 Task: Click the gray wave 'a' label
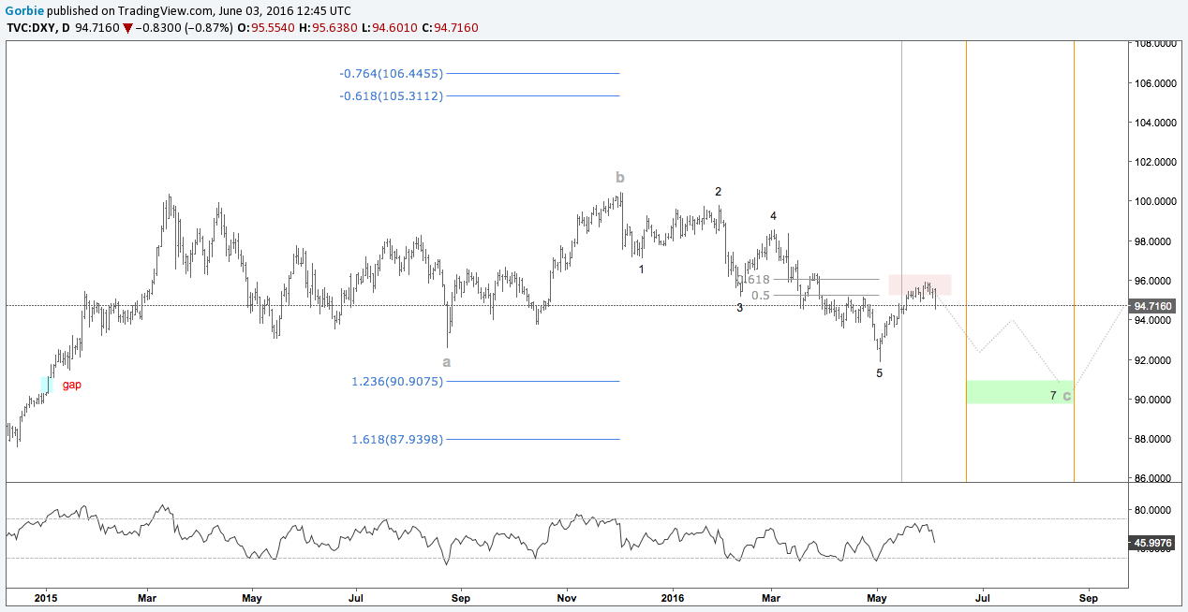click(447, 360)
